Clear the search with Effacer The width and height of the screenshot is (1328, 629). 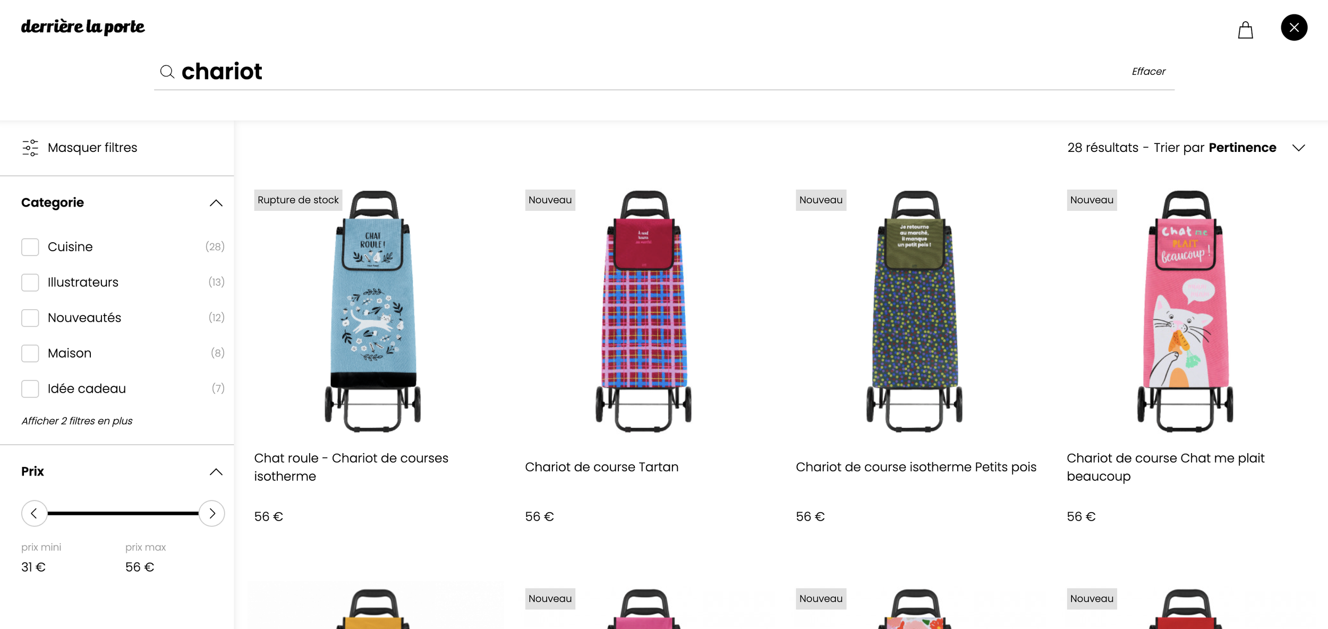1148,71
